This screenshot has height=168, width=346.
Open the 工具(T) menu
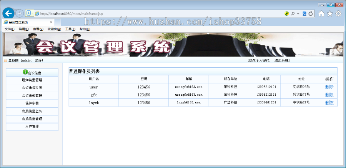[x=70, y=29]
